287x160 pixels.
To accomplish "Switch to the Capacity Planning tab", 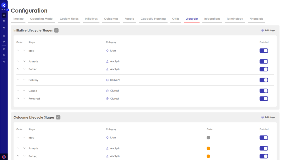I will click(153, 19).
